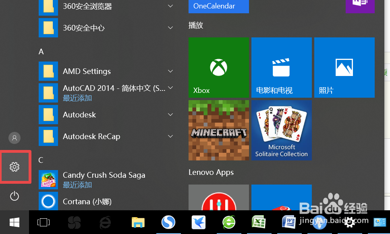Open Microsoft Solitaire Collection tile
Viewport: 390px width, 234px height.
click(x=282, y=130)
